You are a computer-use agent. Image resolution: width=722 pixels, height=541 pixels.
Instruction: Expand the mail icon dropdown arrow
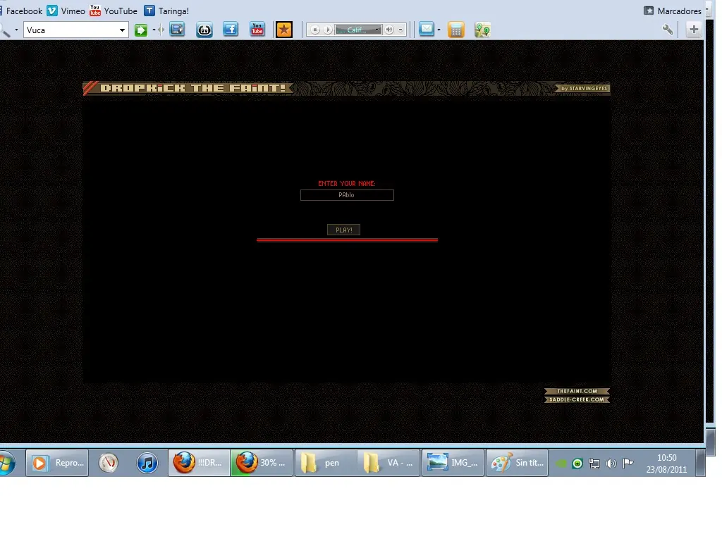(439, 30)
